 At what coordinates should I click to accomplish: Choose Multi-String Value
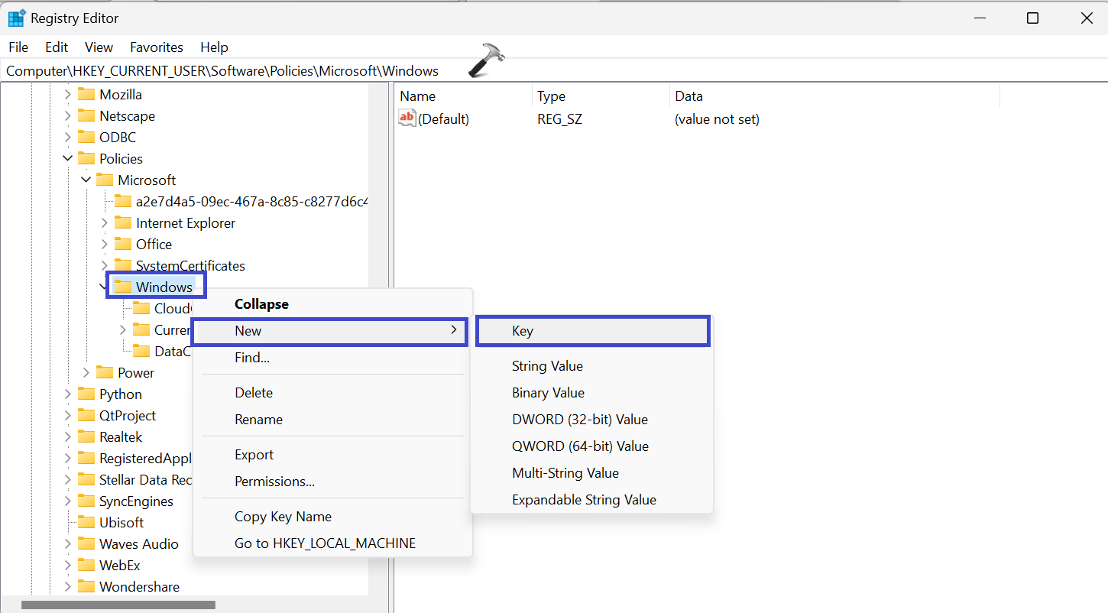pyautogui.click(x=592, y=473)
